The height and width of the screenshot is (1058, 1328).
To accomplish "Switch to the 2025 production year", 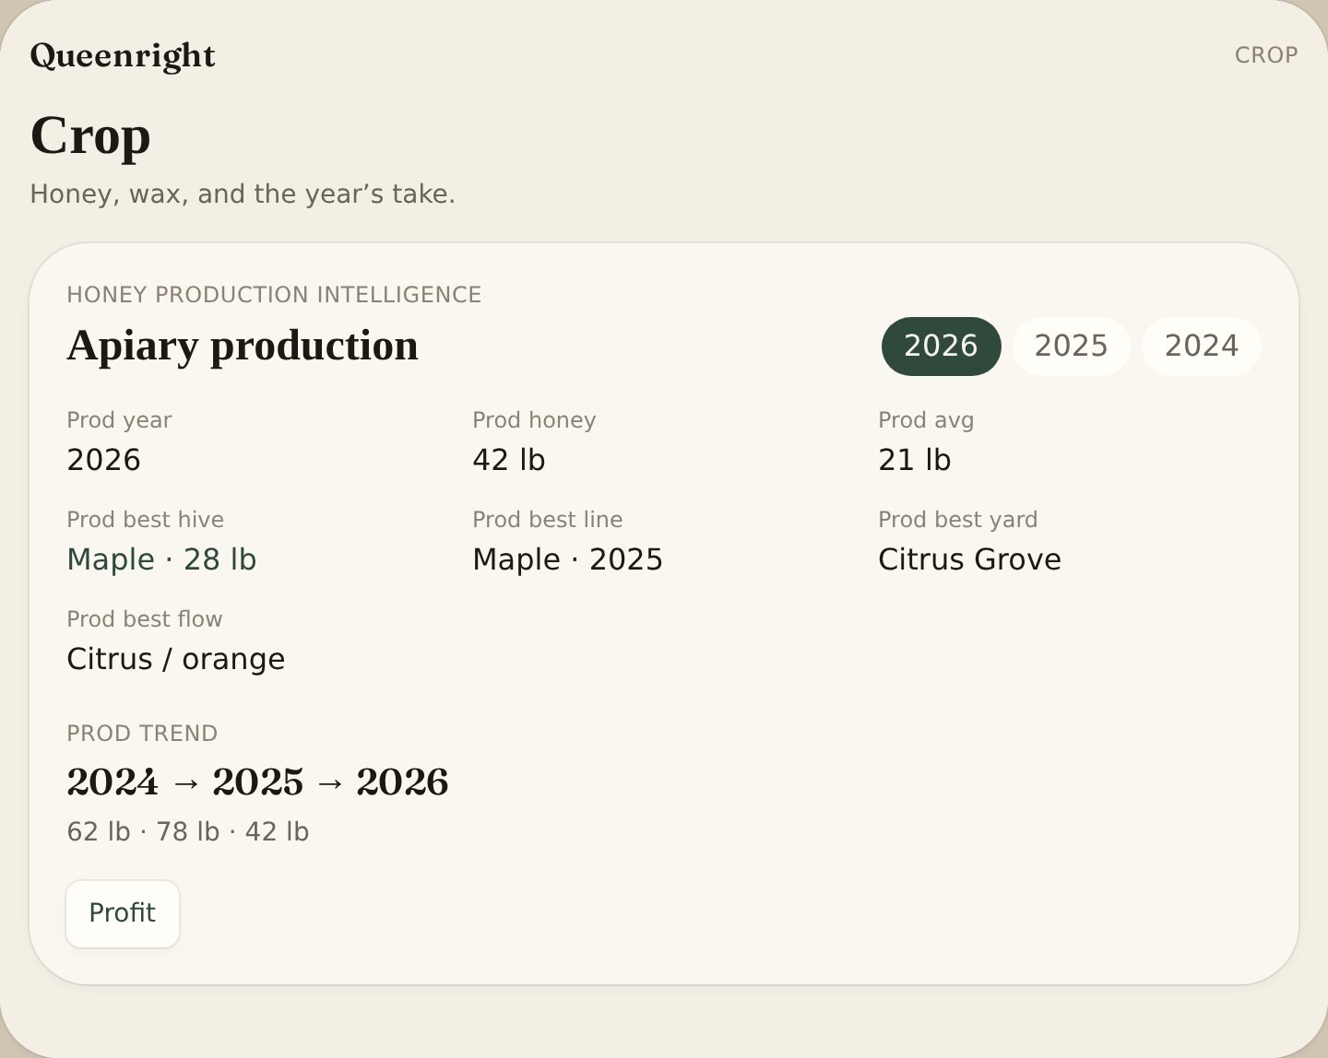I will point(1071,347).
